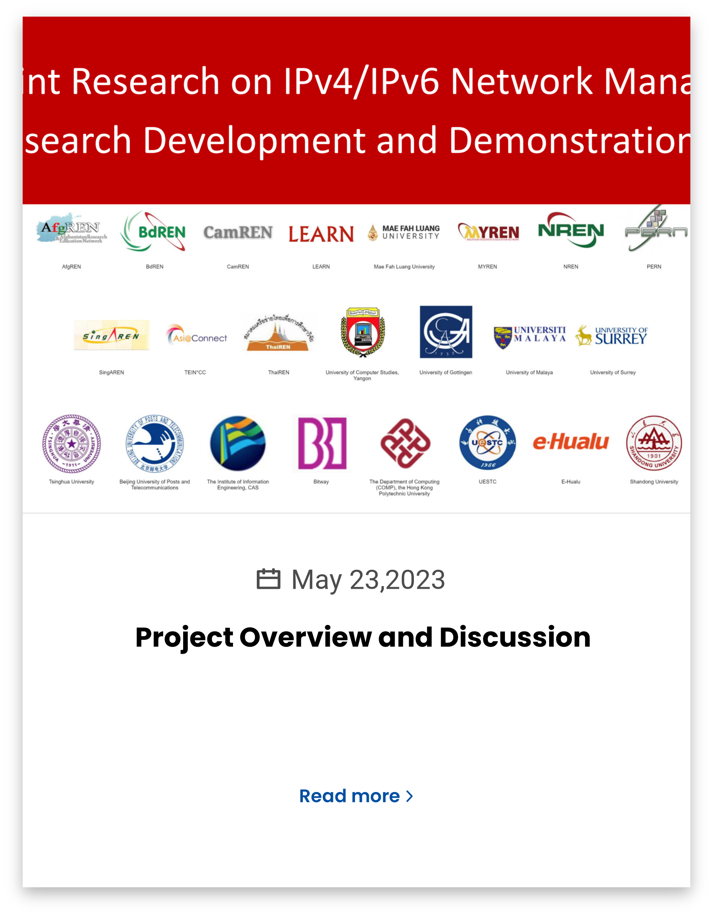This screenshot has width=713, height=916.
Task: Click the 'E-Hualu' caption text
Action: click(x=571, y=482)
